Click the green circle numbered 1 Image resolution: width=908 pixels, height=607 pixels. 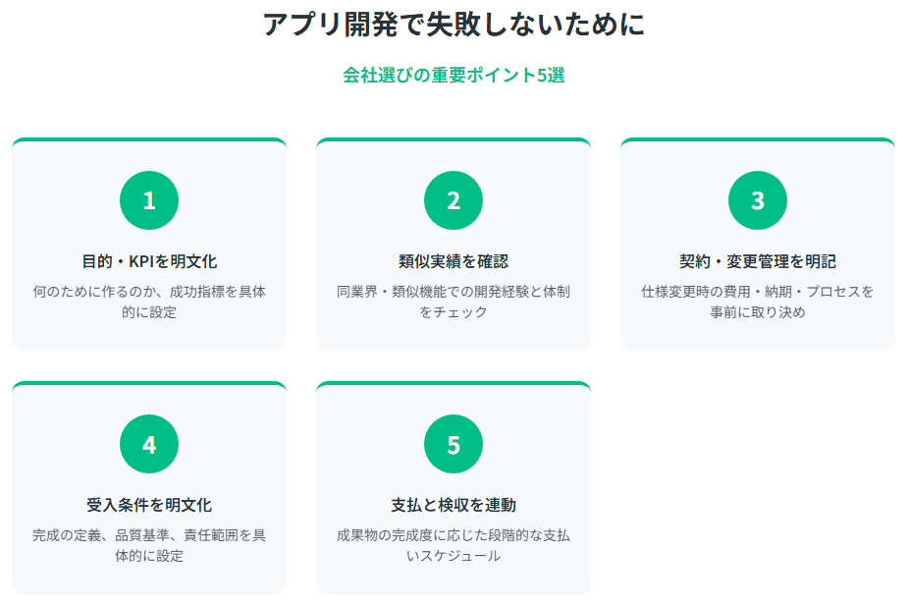pos(149,200)
